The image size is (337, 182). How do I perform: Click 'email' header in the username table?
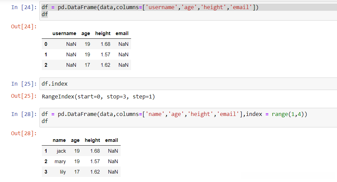coord(122,33)
